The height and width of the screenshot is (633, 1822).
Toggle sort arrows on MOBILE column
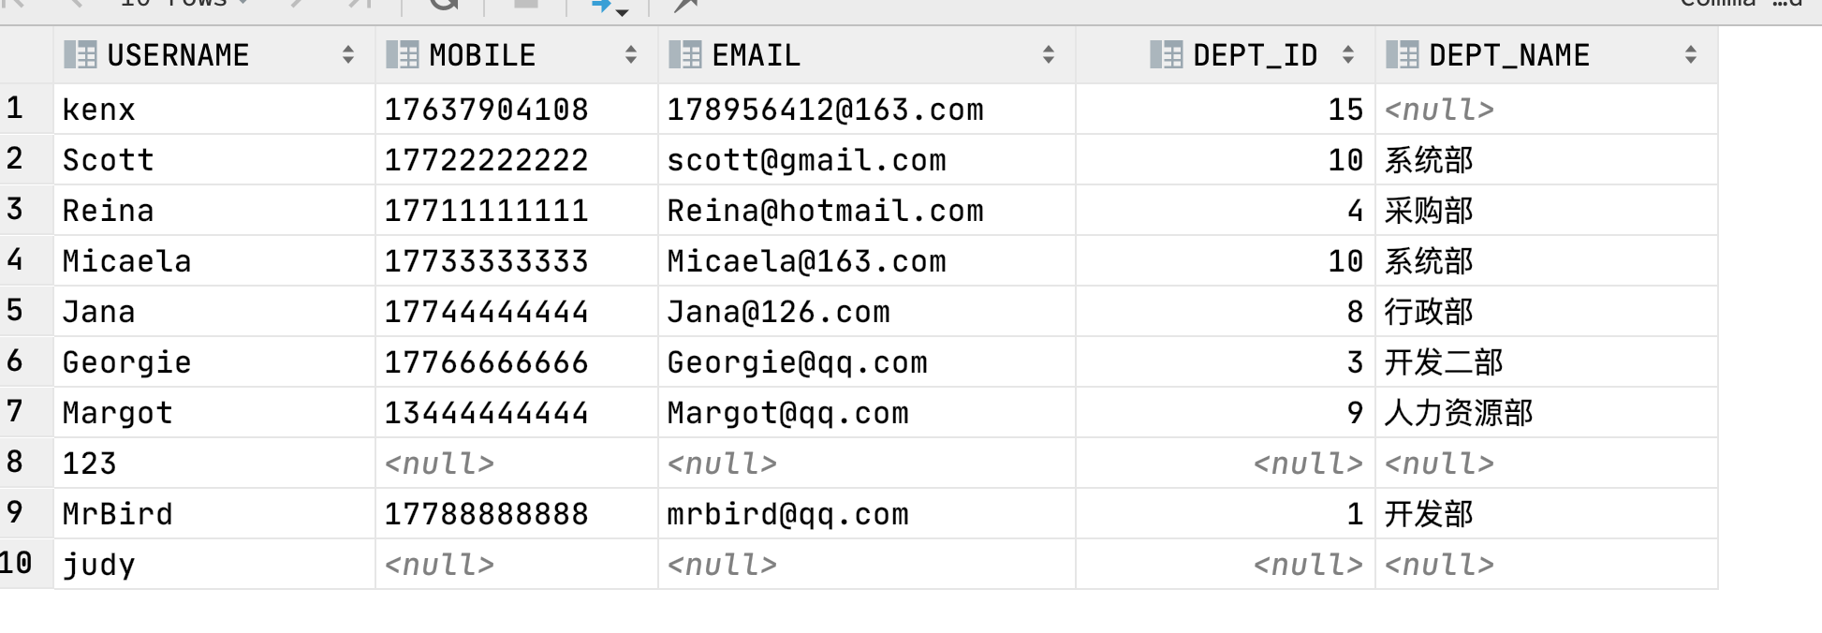[x=631, y=55]
